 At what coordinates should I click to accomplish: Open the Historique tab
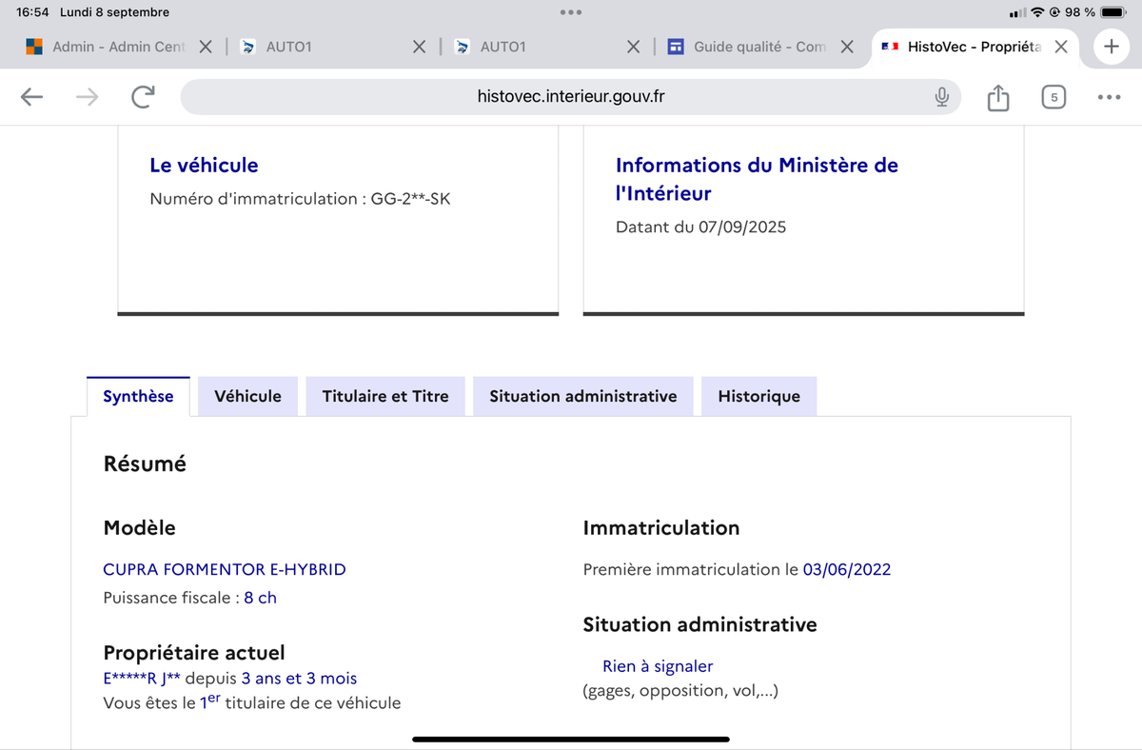tap(759, 397)
